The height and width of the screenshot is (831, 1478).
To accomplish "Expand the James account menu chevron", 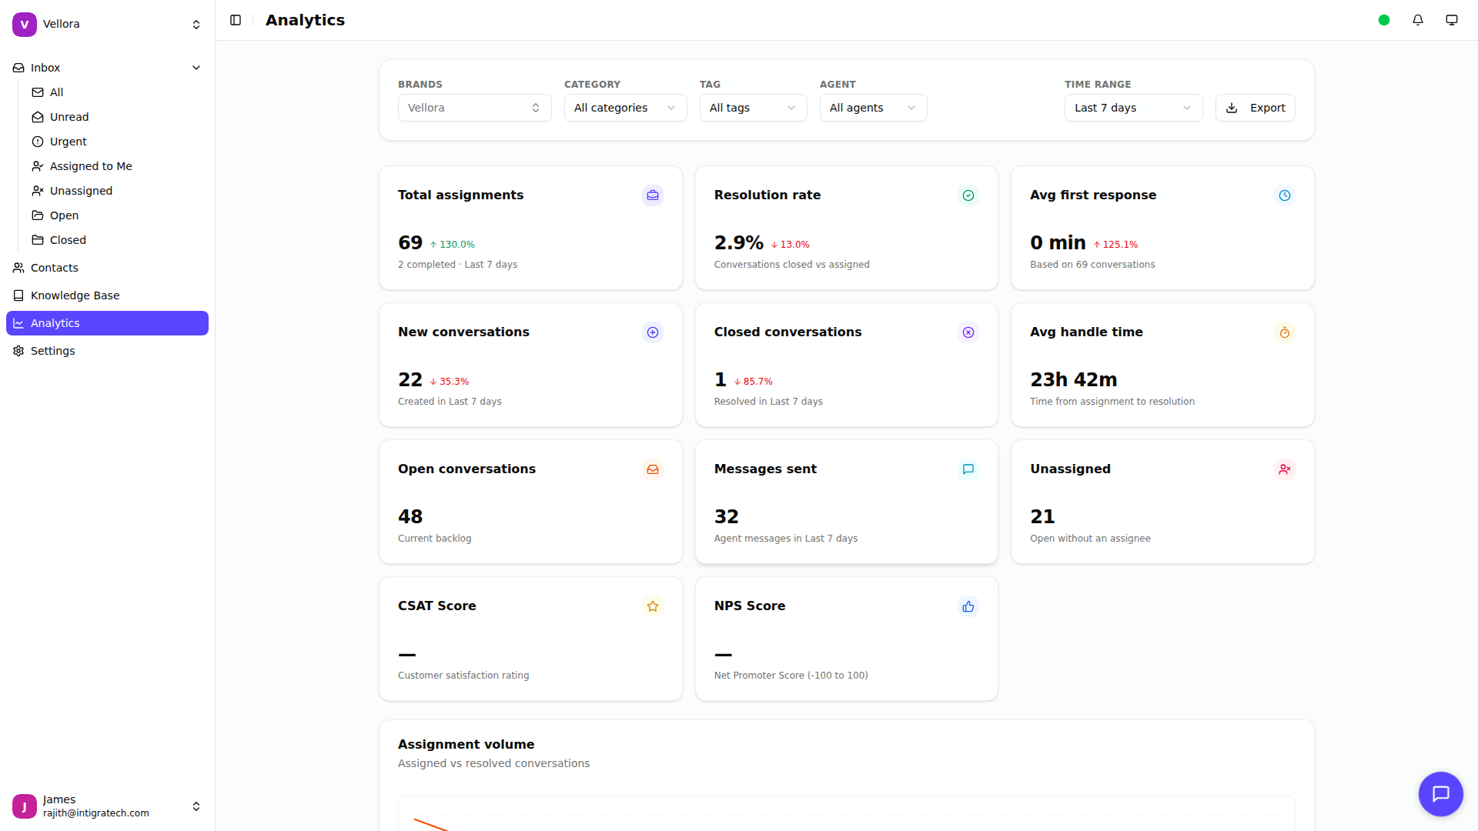I will (x=196, y=806).
